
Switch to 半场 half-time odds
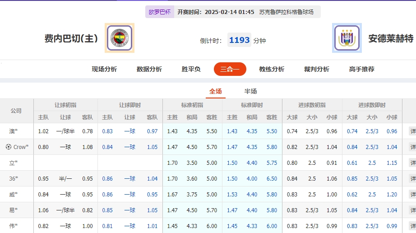[250, 91]
